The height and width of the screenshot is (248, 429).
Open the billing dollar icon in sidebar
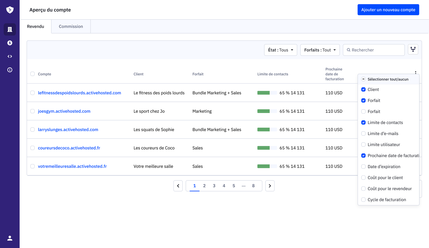click(x=10, y=43)
